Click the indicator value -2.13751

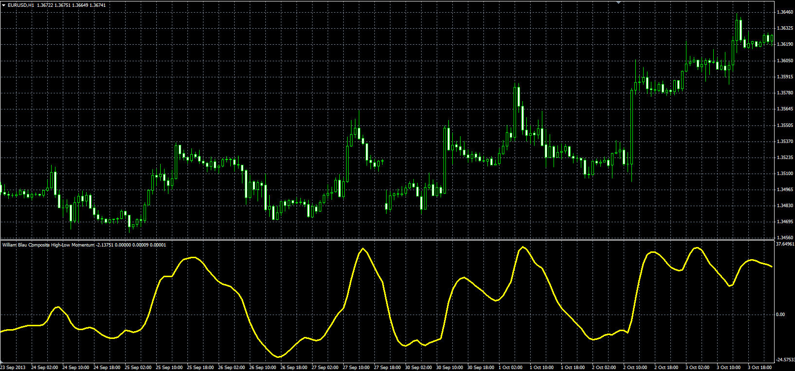click(x=105, y=245)
